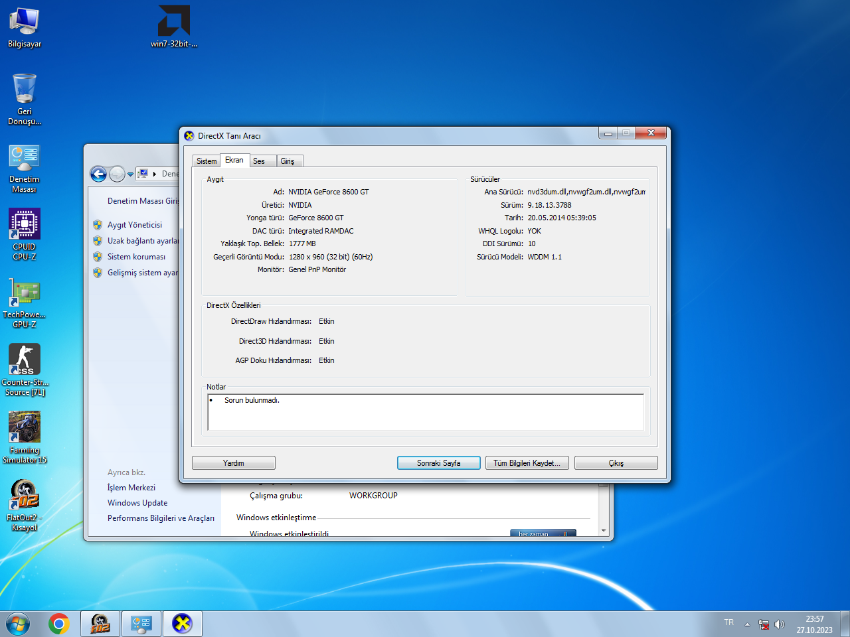This screenshot has height=637, width=850.
Task: Switch to the Sistem tab
Action: point(207,161)
